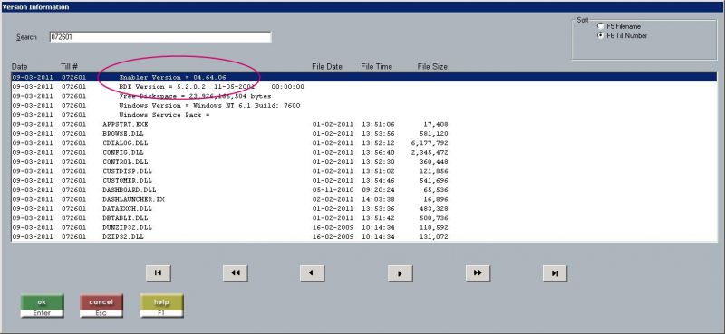Click the File Size column header
The height and width of the screenshot is (334, 725).
click(432, 66)
